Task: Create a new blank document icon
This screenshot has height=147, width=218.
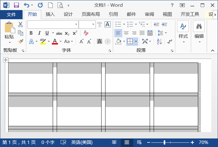Action: pyautogui.click(x=50, y=5)
